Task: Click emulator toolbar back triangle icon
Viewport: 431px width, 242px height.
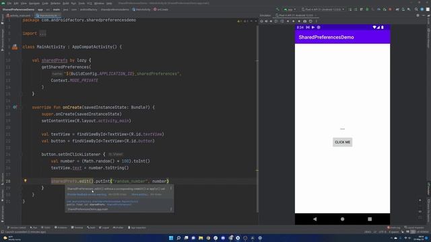Action: pyautogui.click(x=288, y=21)
